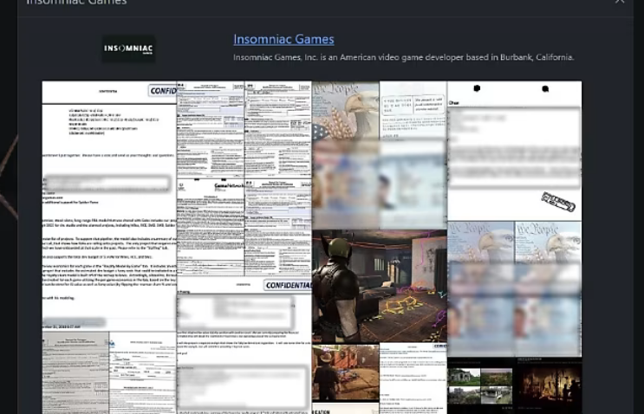Click the Insomniac Games logo image

(128, 49)
